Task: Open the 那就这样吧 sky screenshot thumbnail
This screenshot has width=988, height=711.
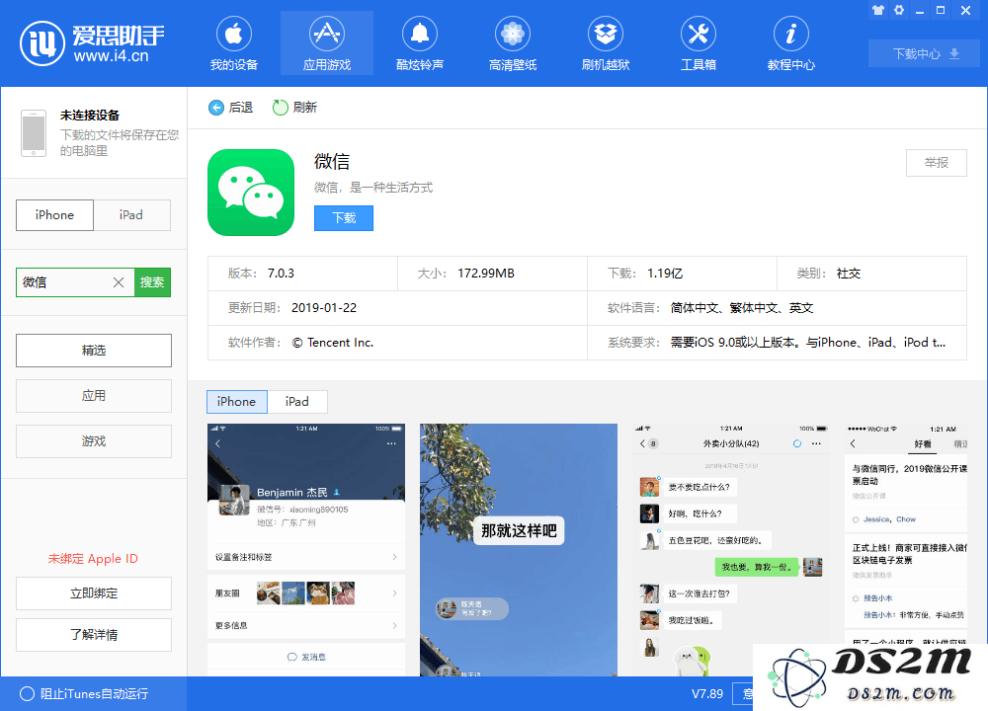Action: pos(519,550)
